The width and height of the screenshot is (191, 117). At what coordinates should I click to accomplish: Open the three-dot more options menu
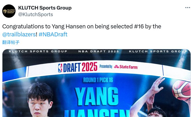click(188, 8)
